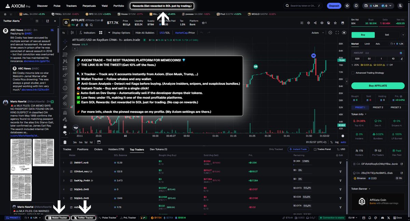Click the star watchlist icon in header
Viewport: 410px width, 221px height.
[347, 6]
